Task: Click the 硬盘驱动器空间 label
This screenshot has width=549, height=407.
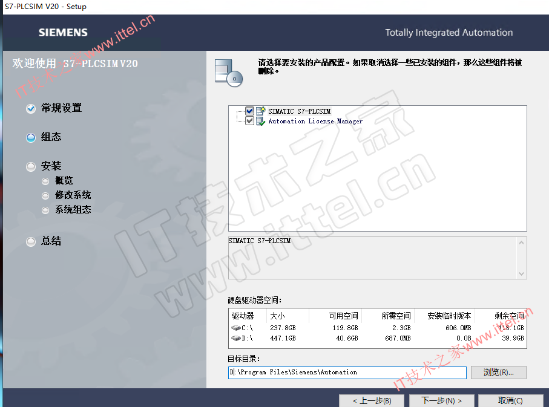Action: tap(255, 300)
